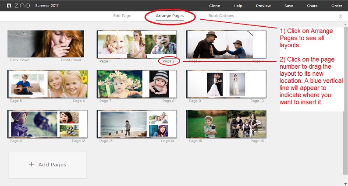Click the Page 5 label
348x186 pixels.
(16, 101)
